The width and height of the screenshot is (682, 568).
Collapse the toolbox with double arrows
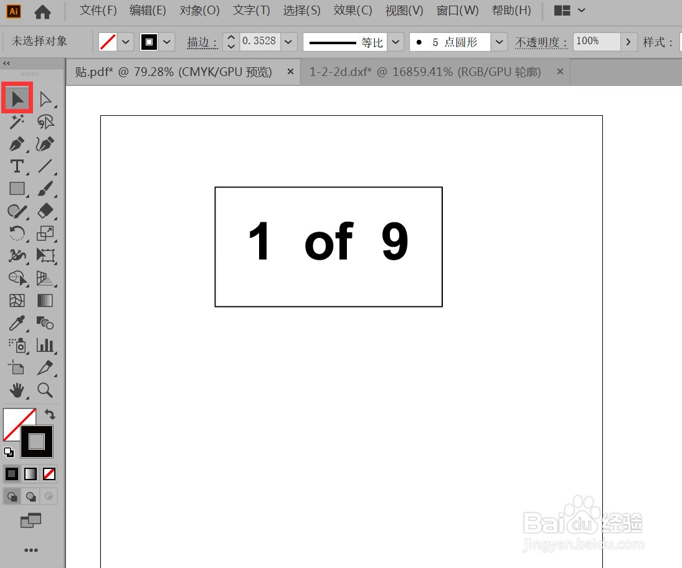pyautogui.click(x=6, y=64)
